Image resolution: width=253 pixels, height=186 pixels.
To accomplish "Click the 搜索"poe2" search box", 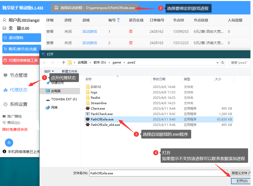I will click(240, 63).
